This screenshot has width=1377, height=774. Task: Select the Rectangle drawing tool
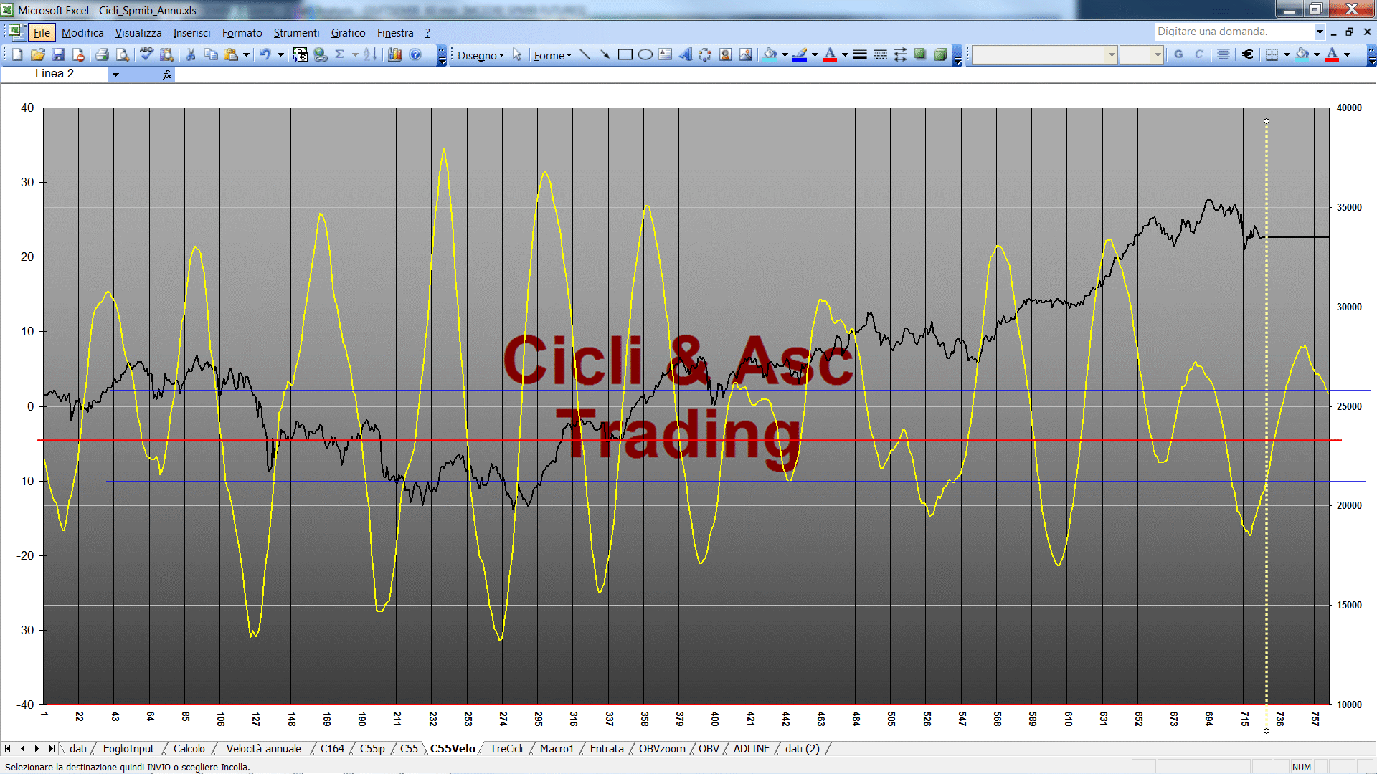[625, 54]
